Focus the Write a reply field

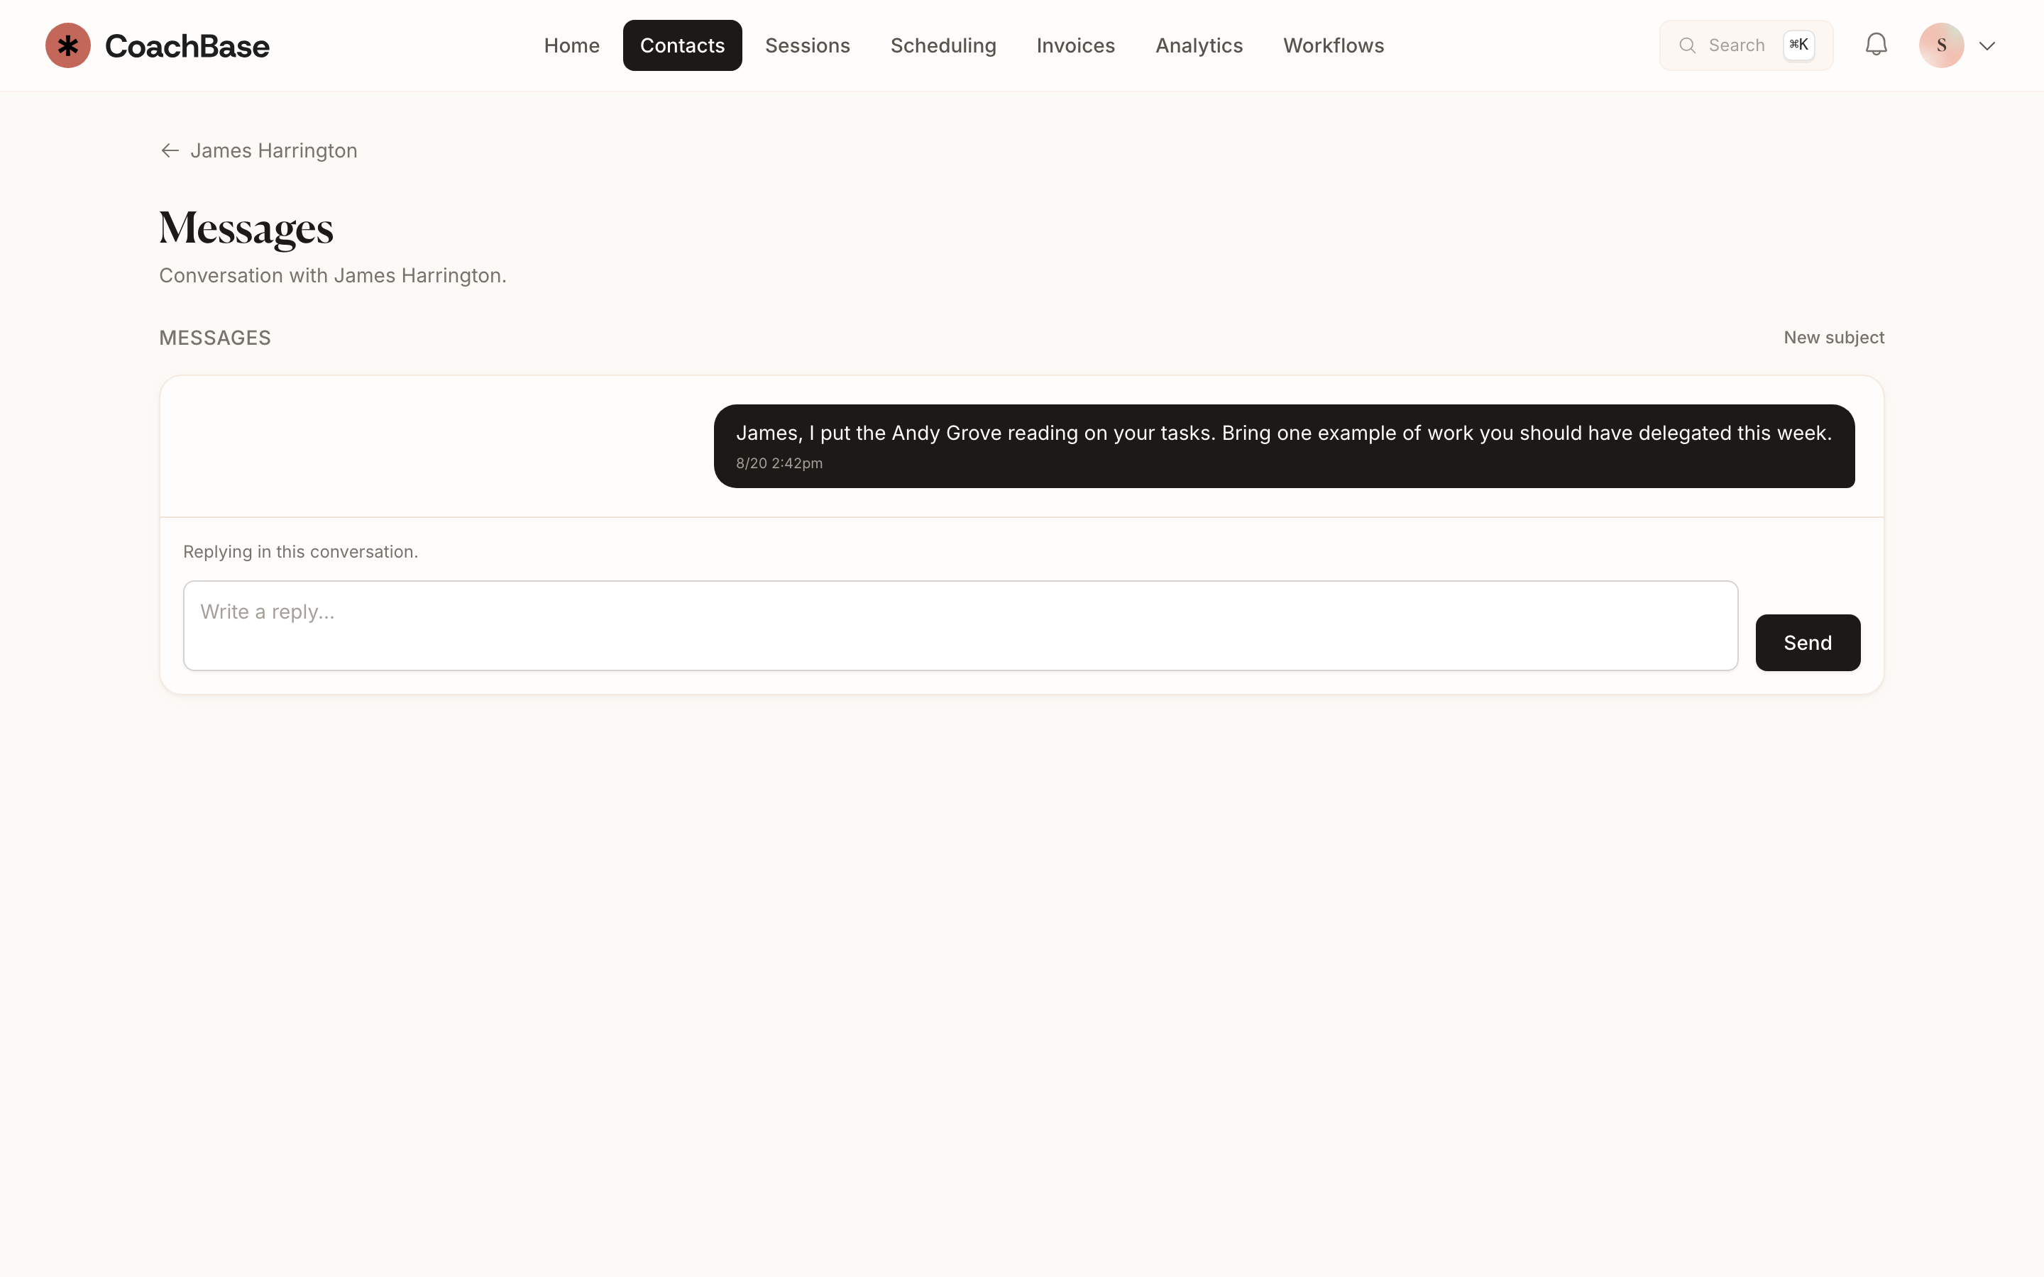960,626
